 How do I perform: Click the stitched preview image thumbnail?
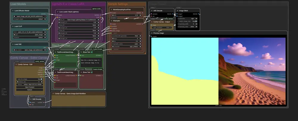(x=218, y=71)
